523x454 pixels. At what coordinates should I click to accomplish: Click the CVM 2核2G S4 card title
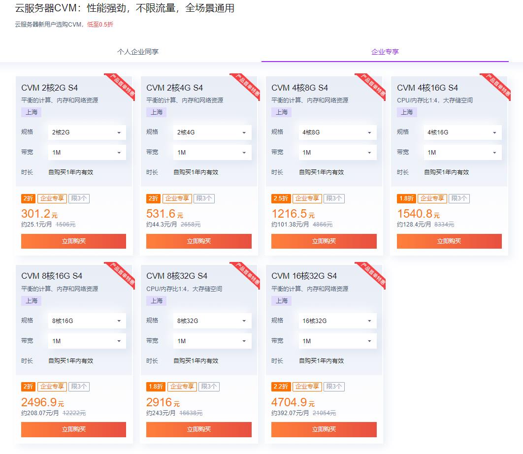(49, 88)
